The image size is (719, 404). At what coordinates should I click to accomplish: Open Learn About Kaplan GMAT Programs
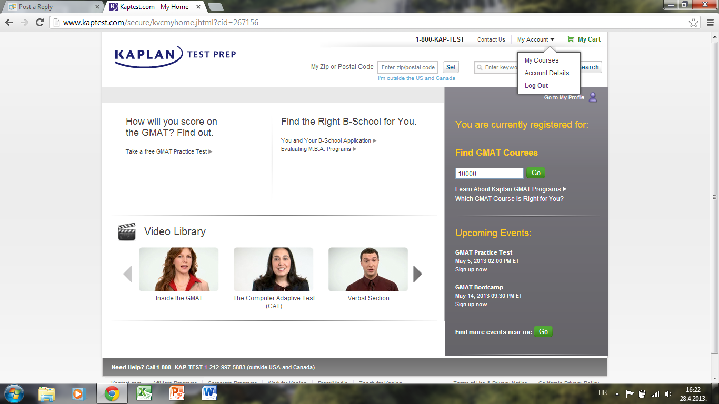coord(511,189)
